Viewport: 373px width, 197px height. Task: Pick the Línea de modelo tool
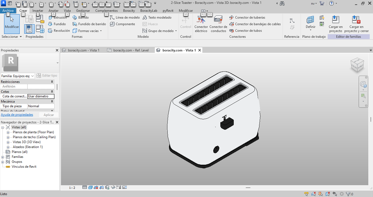pos(125,18)
